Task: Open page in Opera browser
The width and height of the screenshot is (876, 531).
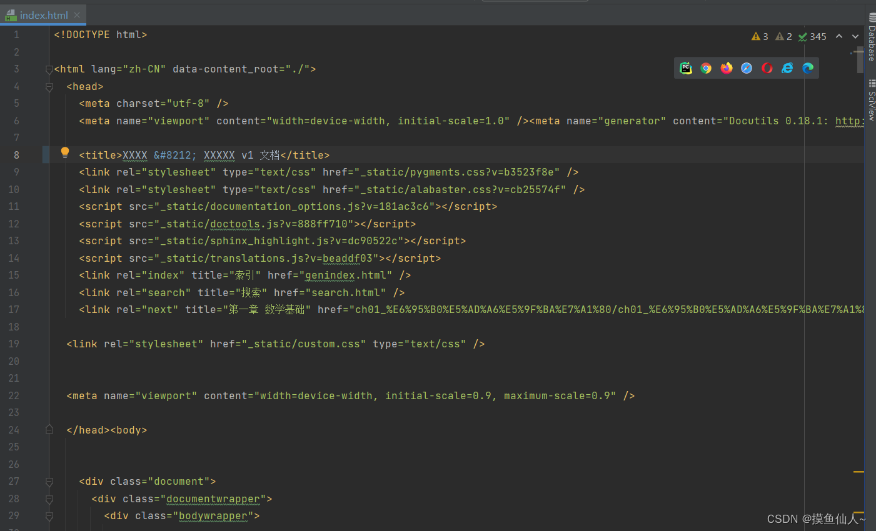Action: (x=767, y=68)
